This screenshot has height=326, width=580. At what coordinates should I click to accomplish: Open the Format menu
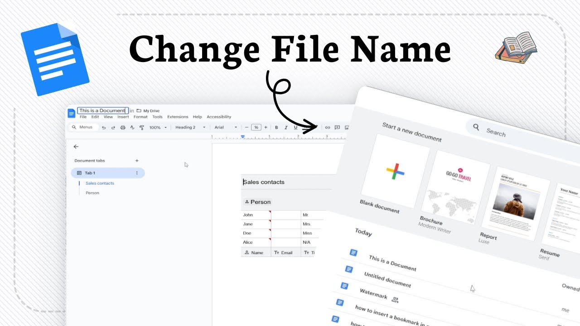[140, 117]
